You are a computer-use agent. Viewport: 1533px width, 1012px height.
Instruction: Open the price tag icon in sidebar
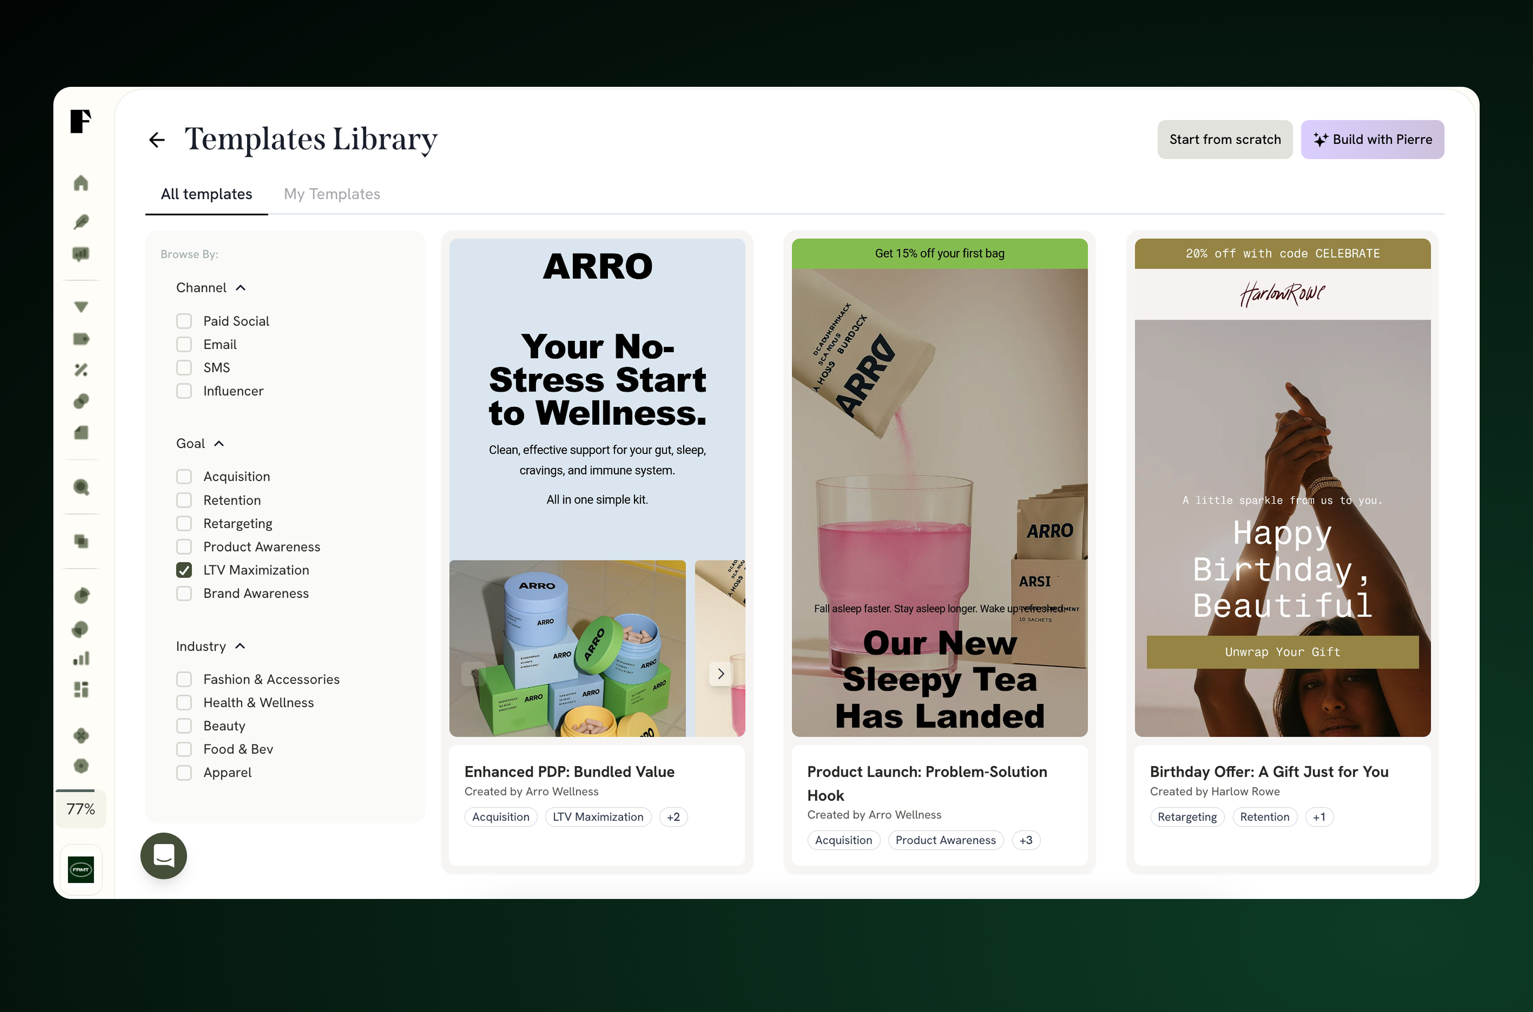[80, 339]
